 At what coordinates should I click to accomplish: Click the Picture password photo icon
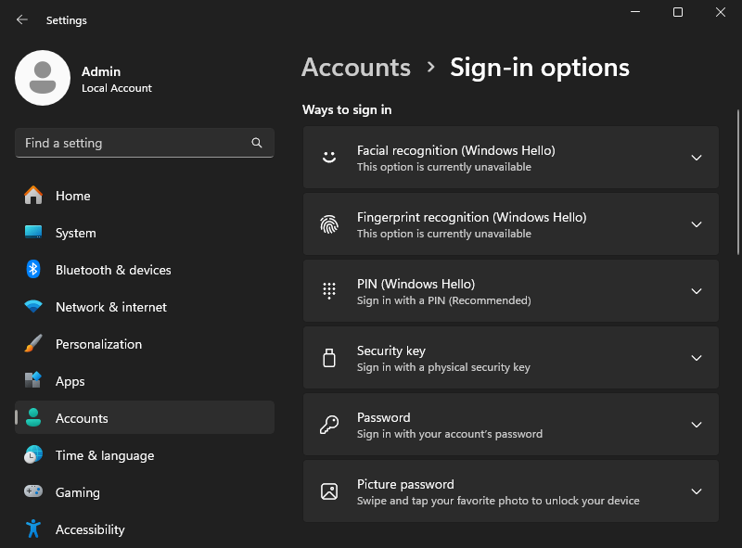click(329, 491)
